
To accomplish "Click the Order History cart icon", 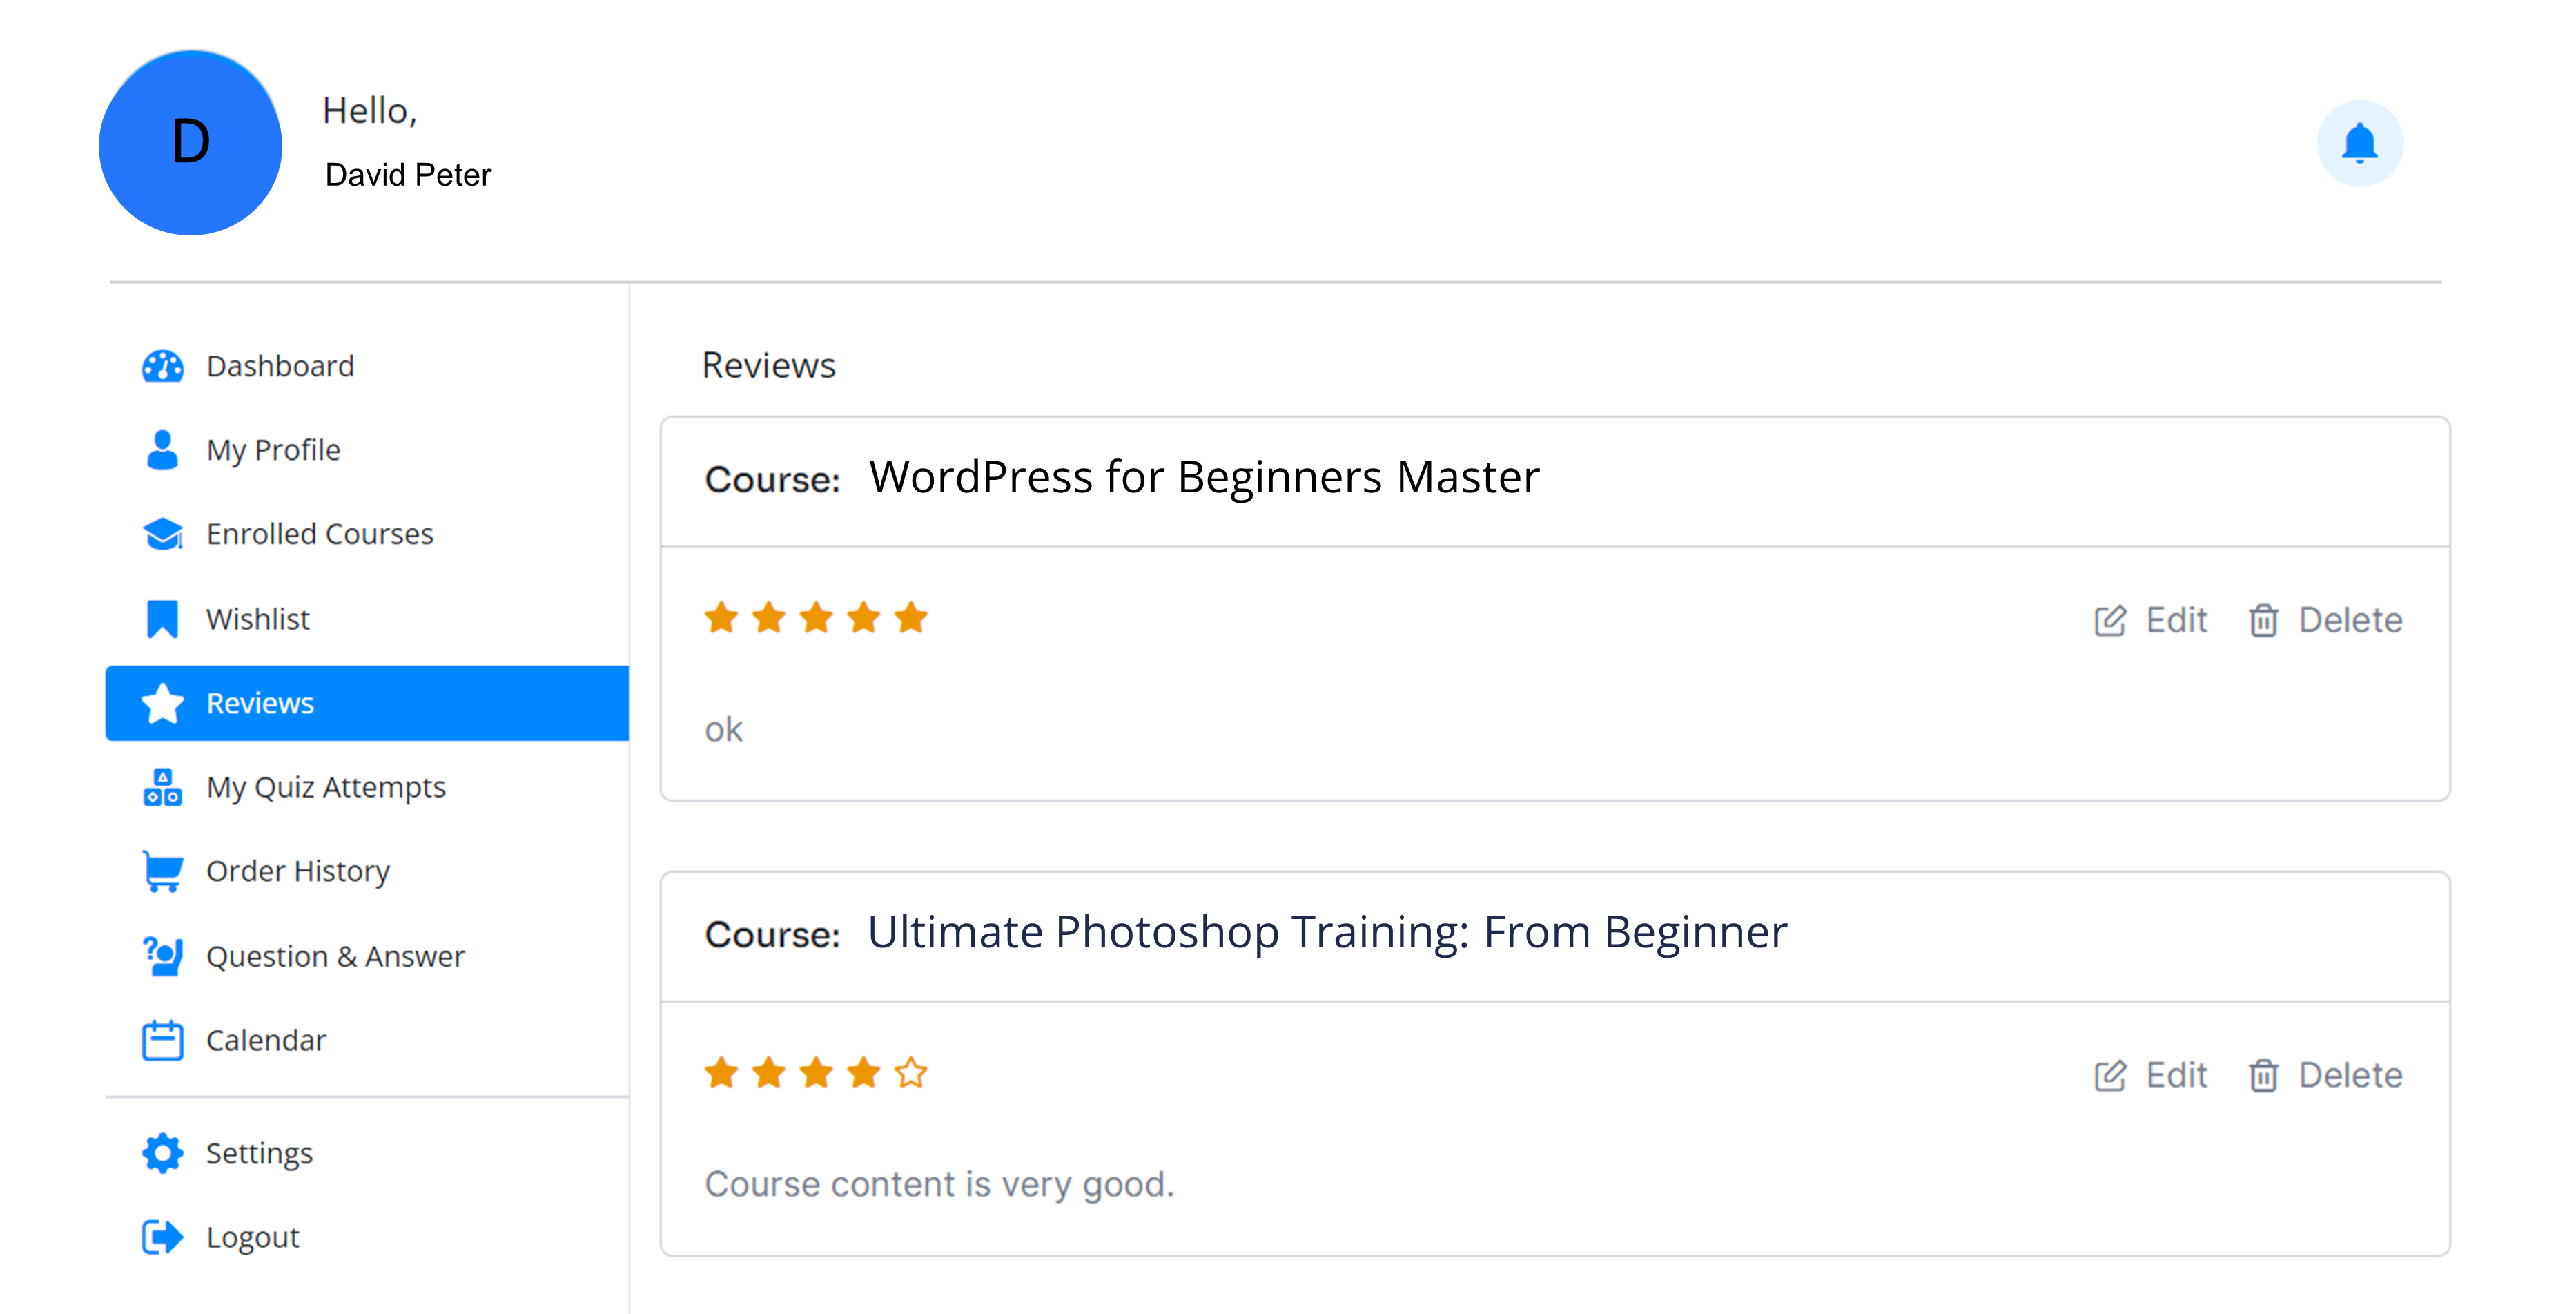I will (x=162, y=871).
